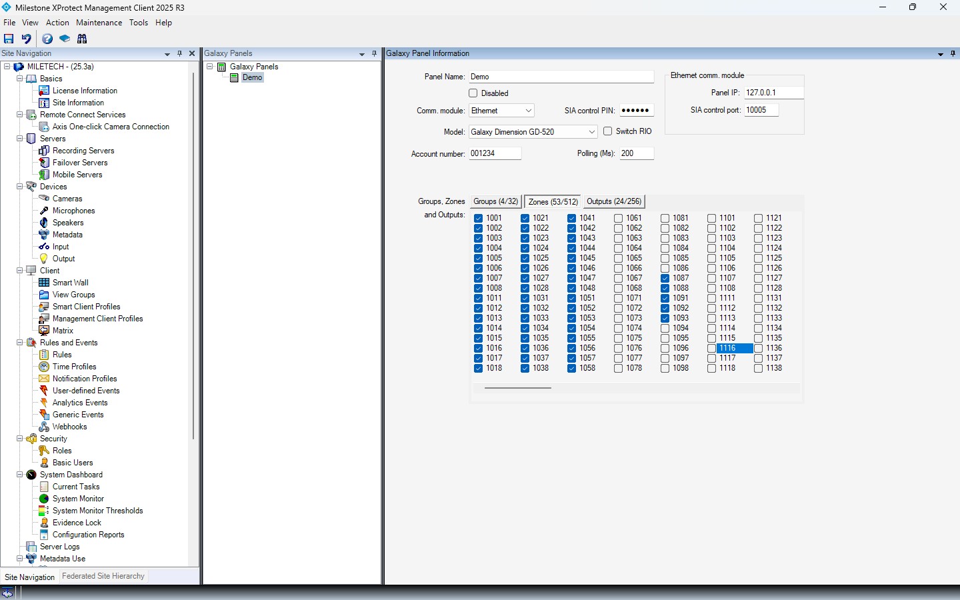Click the Undo toolbar icon
This screenshot has width=960, height=600.
[27, 39]
